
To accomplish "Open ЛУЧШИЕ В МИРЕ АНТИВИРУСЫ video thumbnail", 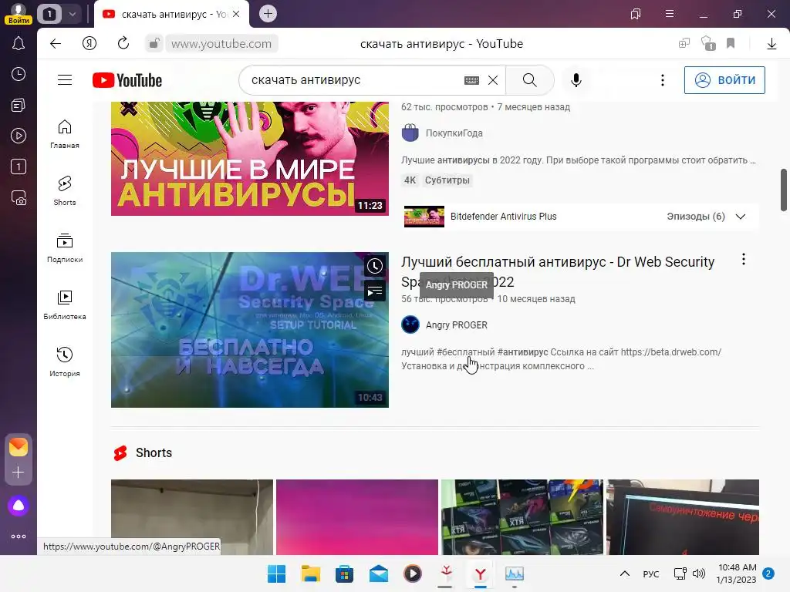I will pos(250,159).
